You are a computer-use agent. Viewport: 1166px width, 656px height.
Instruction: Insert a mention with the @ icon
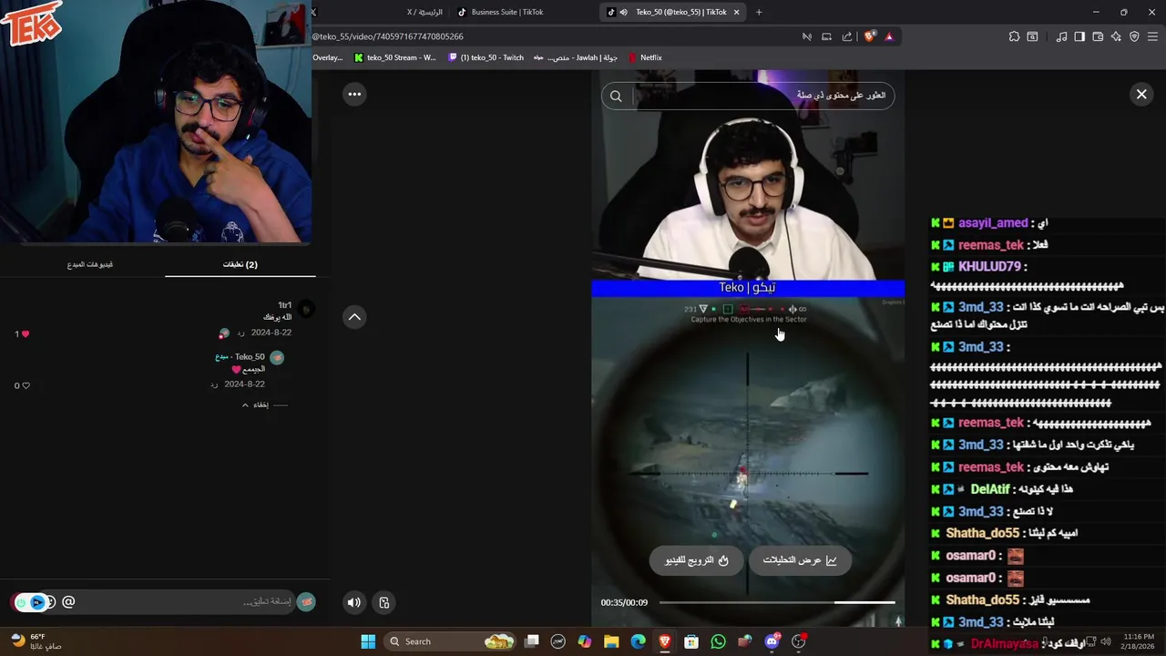pyautogui.click(x=68, y=602)
